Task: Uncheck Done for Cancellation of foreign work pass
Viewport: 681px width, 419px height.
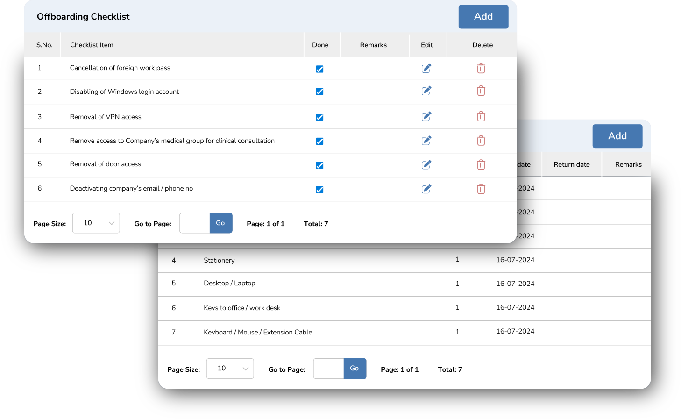Action: pyautogui.click(x=319, y=69)
